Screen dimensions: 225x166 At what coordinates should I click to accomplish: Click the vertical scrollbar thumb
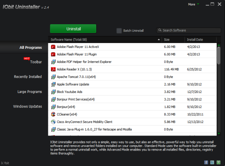219,55
